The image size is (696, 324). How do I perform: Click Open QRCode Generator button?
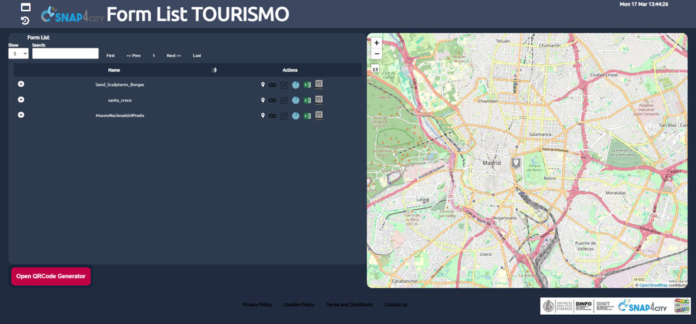pyautogui.click(x=51, y=276)
